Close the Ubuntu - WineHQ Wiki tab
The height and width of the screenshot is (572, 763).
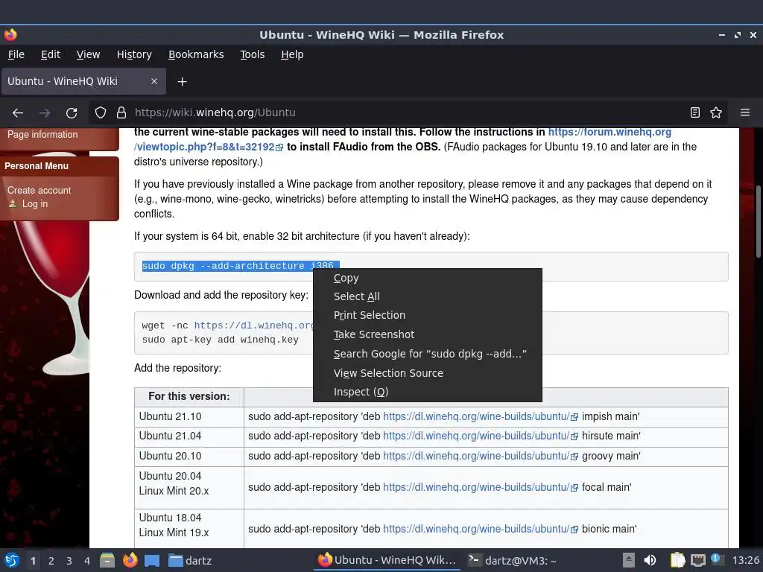154,81
